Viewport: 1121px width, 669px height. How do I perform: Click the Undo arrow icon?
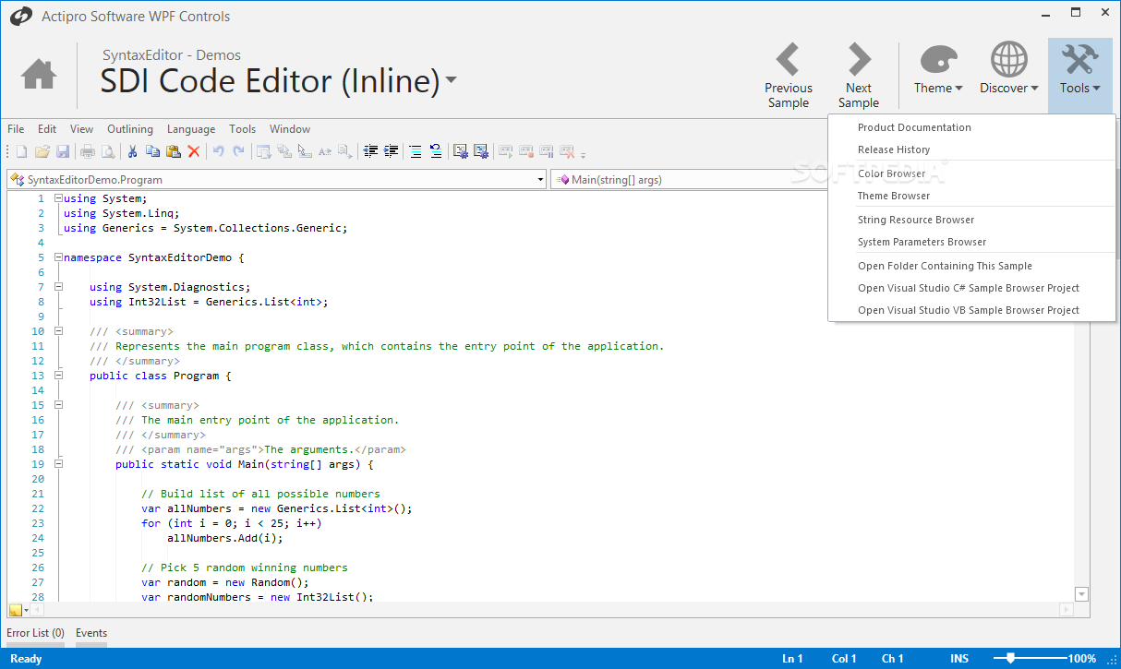click(219, 151)
